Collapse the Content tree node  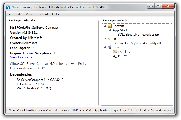pos(105,26)
